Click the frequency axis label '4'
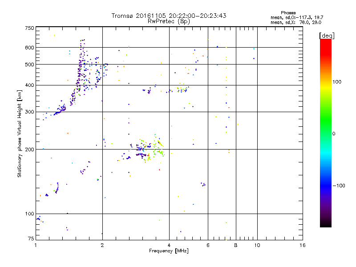The width and height of the screenshot is (356, 267). coord(169,245)
